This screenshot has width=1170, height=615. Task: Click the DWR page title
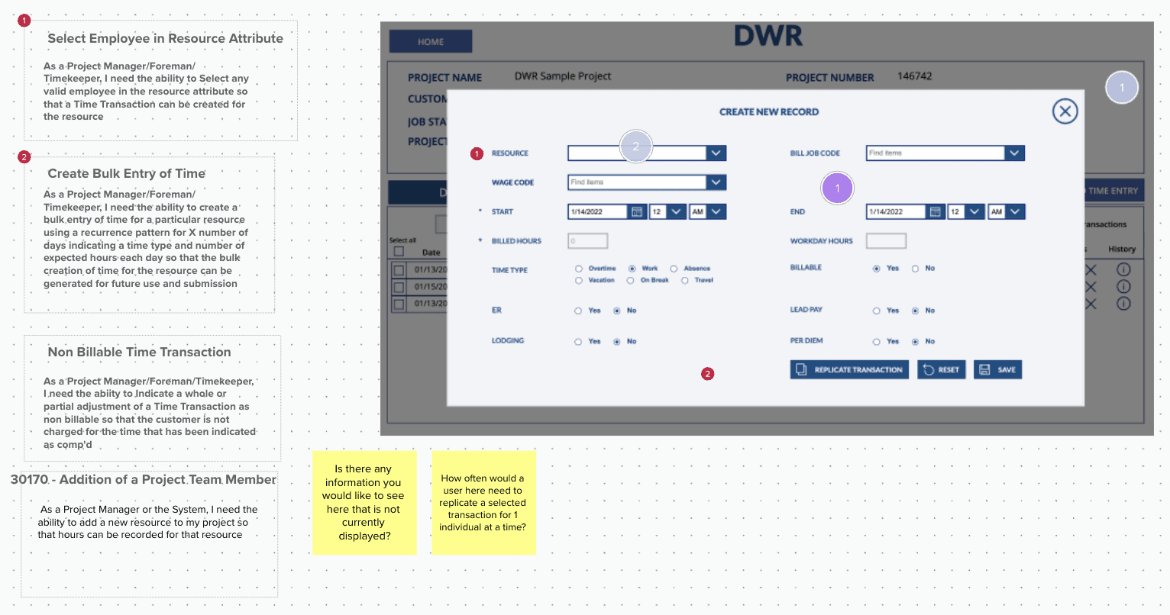768,36
